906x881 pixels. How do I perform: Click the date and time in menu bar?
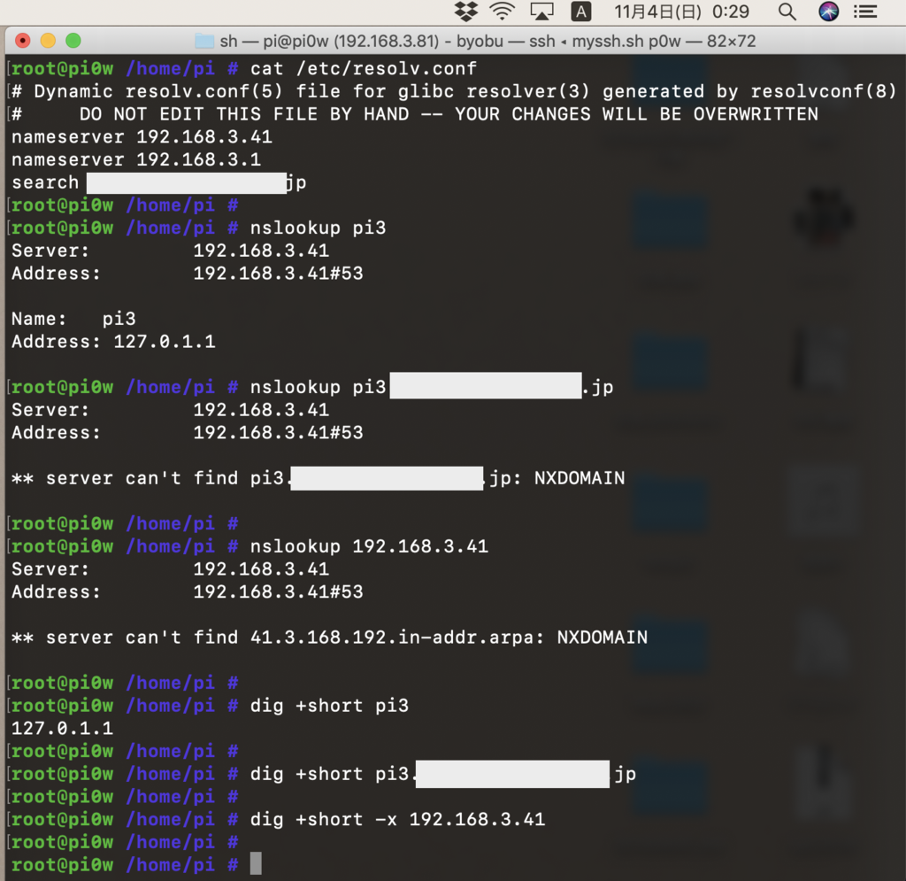pyautogui.click(x=681, y=11)
